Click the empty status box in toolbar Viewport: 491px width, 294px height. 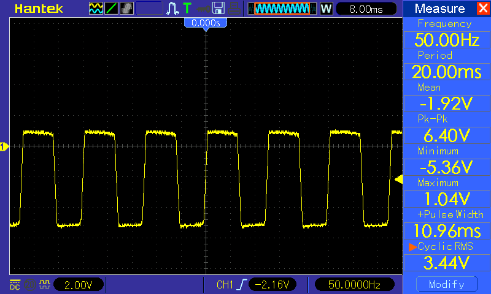tap(149, 9)
